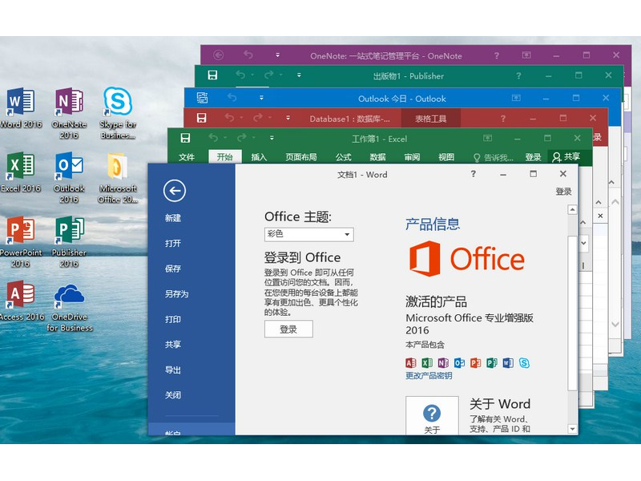Click the save icon in the Publisher title bar
This screenshot has width=641, height=481.
(x=212, y=75)
